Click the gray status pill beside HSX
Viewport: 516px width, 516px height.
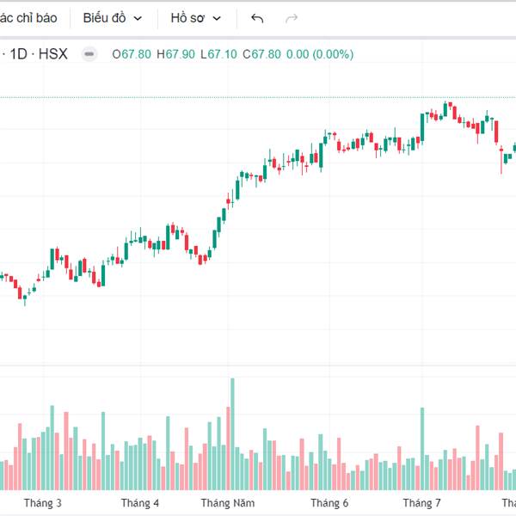point(89,54)
